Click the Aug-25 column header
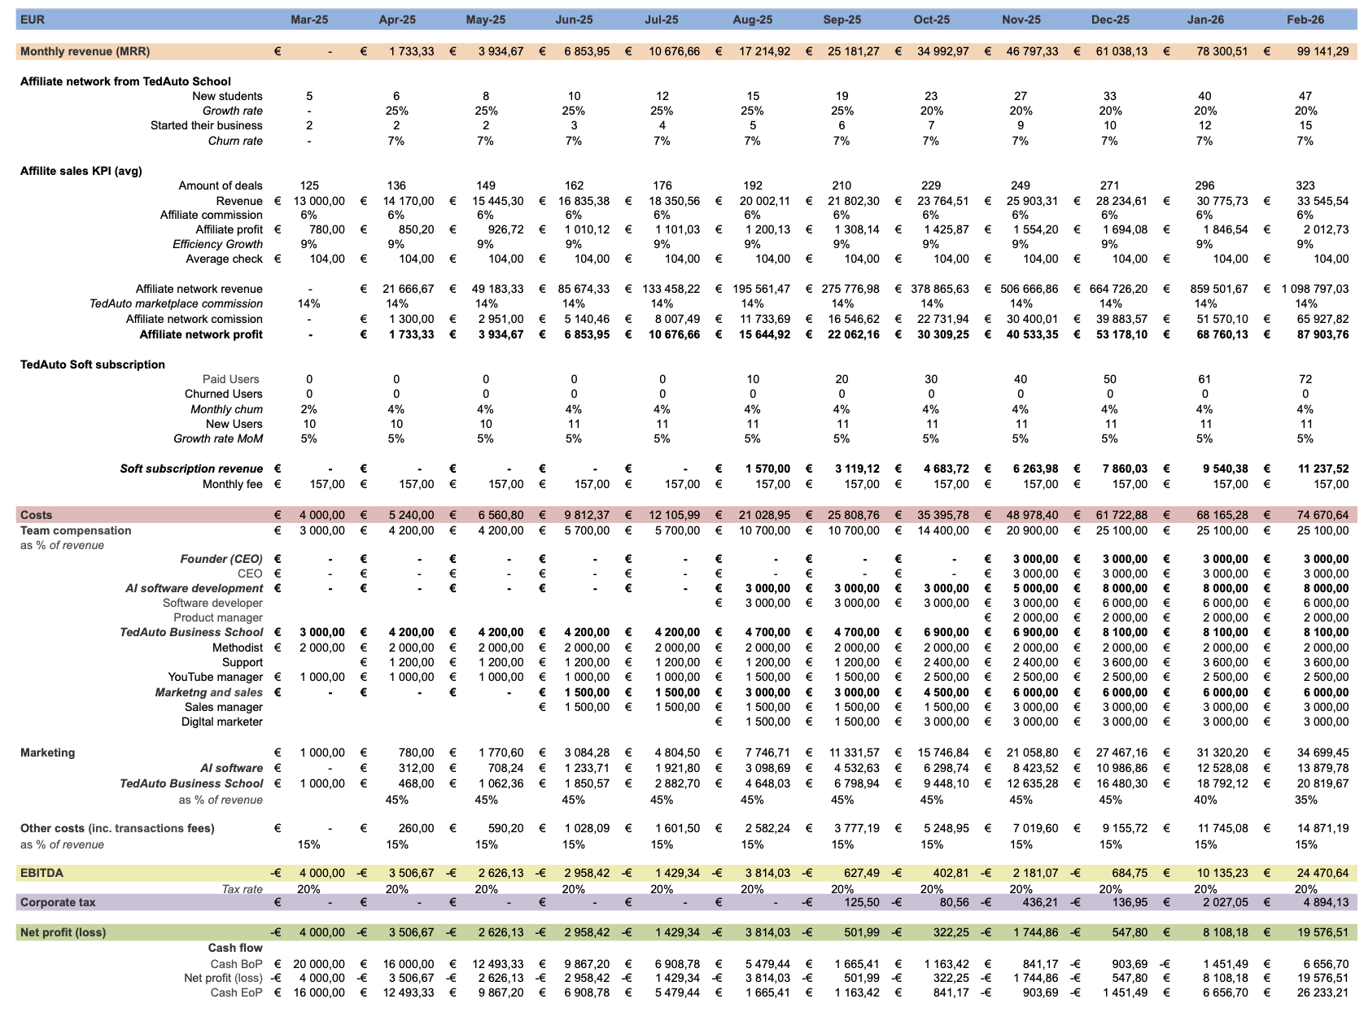Image resolution: width=1364 pixels, height=1012 pixels. [752, 20]
